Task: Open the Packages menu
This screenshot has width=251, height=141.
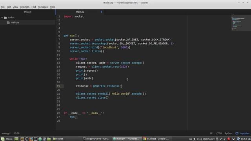Action: tap(43, 7)
